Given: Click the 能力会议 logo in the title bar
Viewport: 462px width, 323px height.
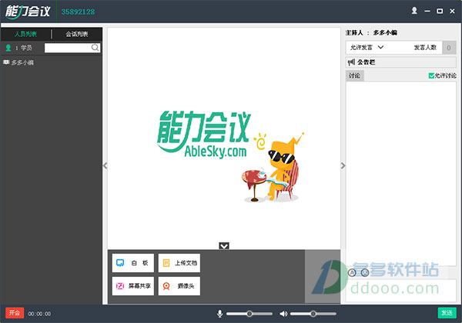Looking at the screenshot, I should [28, 12].
